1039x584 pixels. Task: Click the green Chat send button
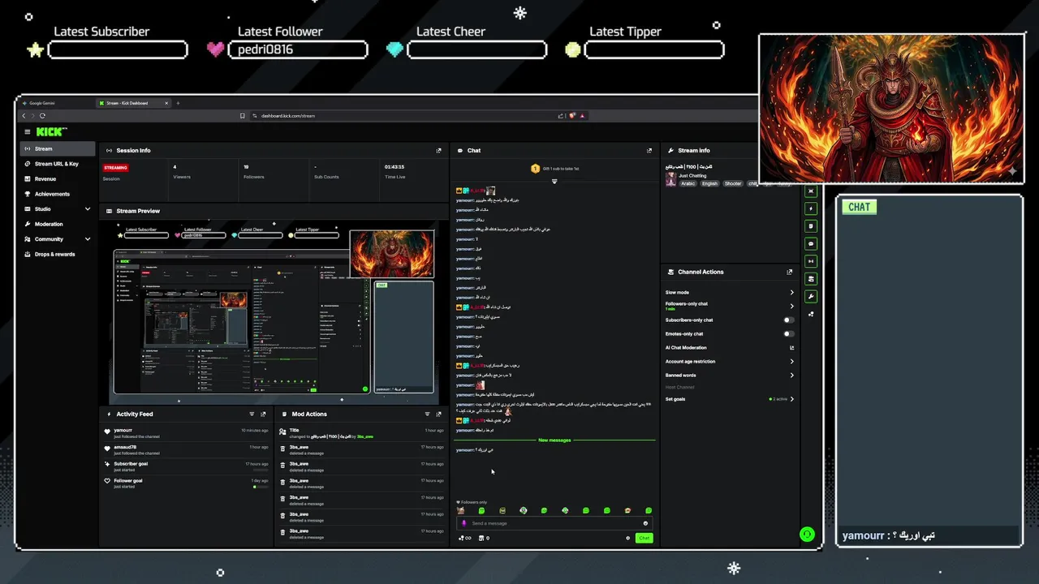pyautogui.click(x=644, y=538)
